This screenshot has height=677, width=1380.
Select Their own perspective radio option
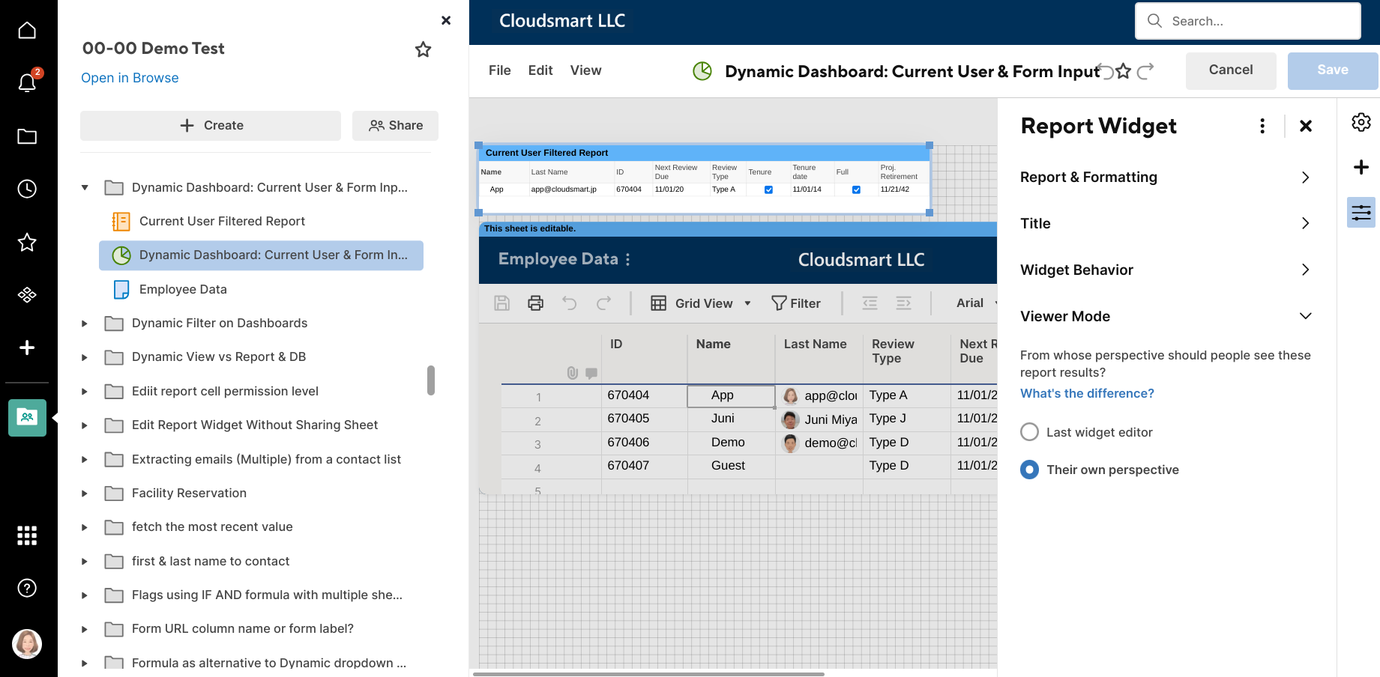tap(1030, 470)
